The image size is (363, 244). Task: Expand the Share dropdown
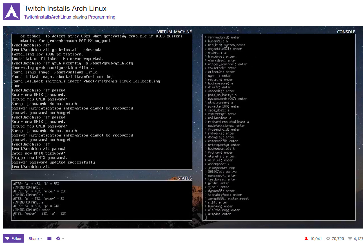pos(35,238)
